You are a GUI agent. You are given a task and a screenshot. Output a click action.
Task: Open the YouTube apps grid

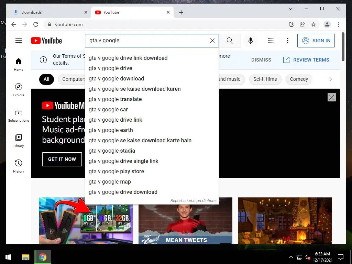point(271,41)
